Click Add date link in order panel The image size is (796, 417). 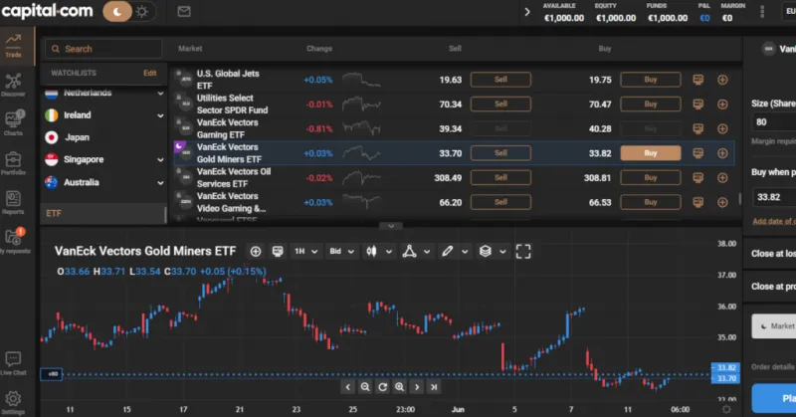click(x=774, y=221)
